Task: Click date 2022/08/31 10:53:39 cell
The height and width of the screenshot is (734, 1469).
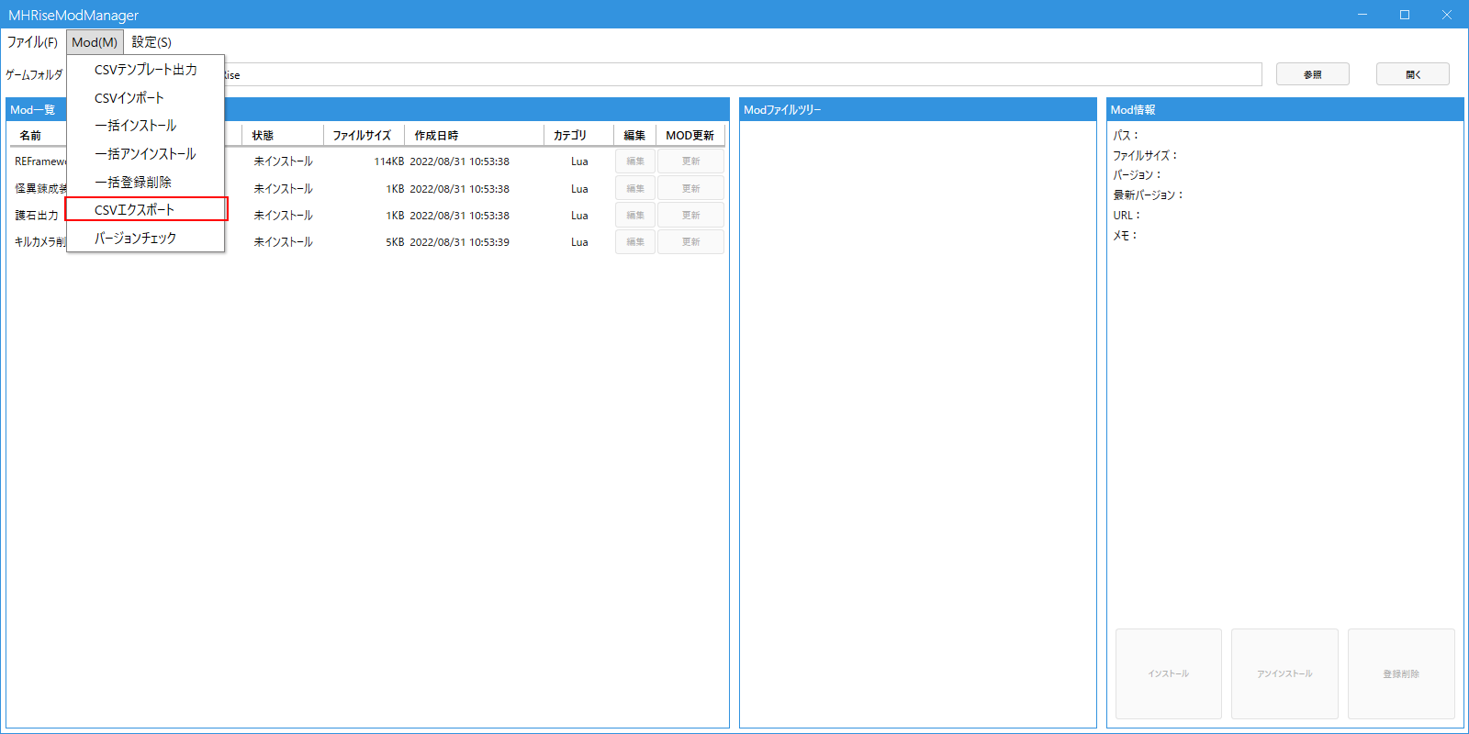Action: click(x=459, y=242)
